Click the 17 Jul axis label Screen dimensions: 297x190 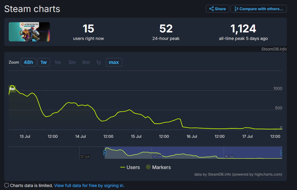point(247,136)
